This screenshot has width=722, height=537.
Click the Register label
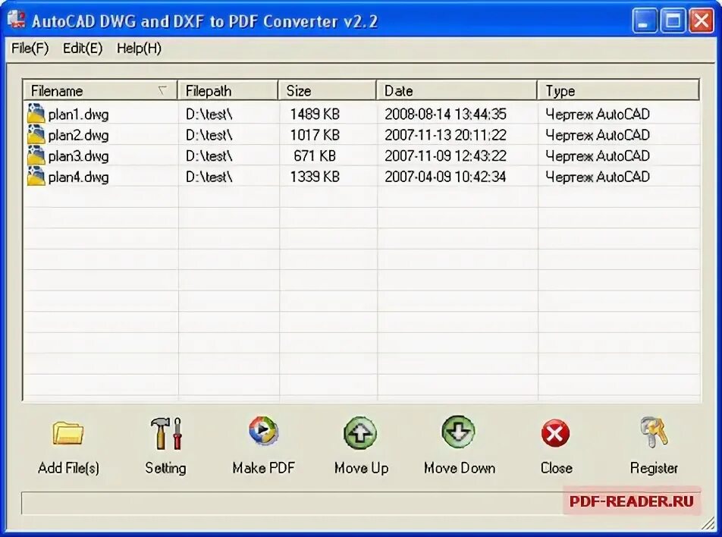pyautogui.click(x=654, y=469)
